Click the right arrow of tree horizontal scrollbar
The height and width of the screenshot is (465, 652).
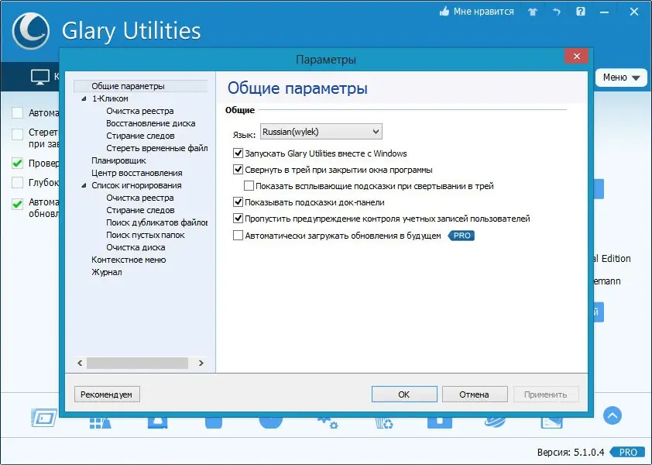pos(201,363)
